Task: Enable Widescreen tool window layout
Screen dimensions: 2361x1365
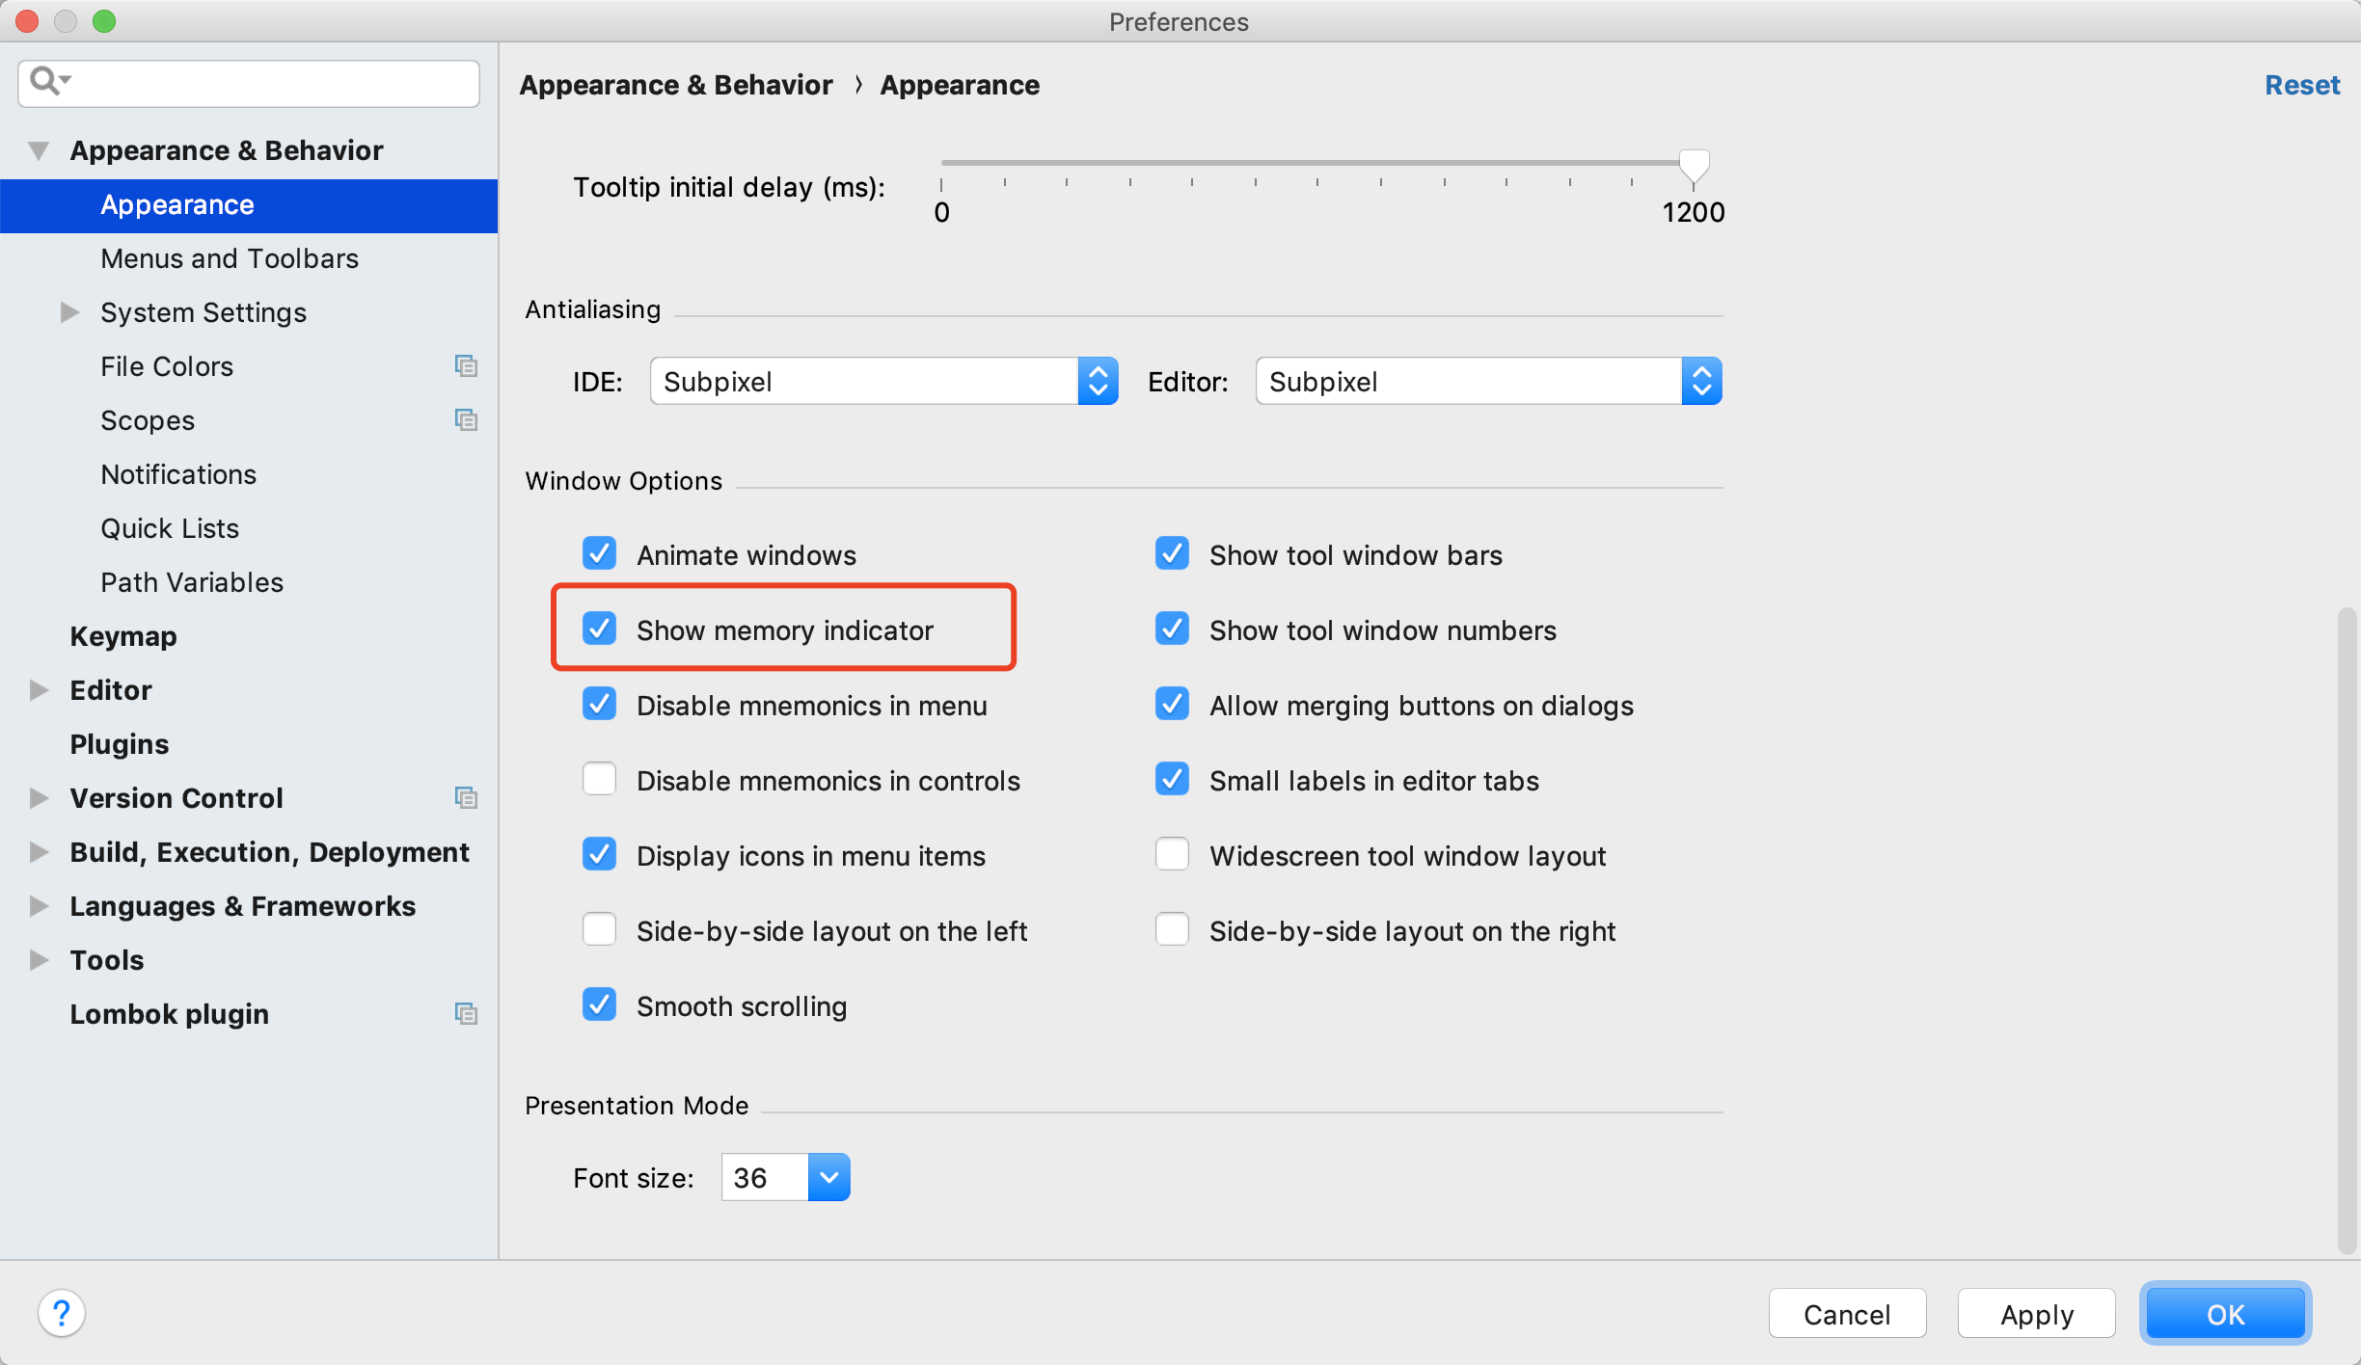Action: coord(1172,854)
